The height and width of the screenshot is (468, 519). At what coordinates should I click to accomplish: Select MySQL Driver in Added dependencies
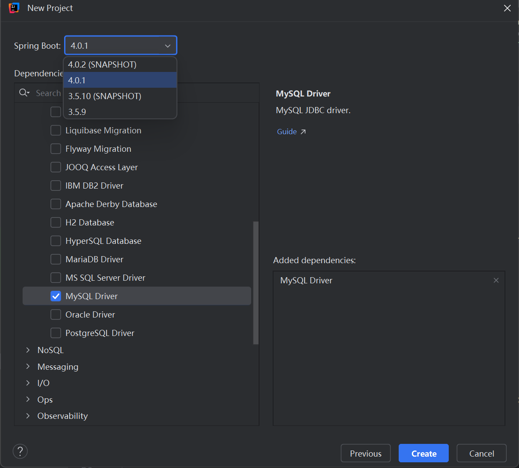(x=389, y=280)
